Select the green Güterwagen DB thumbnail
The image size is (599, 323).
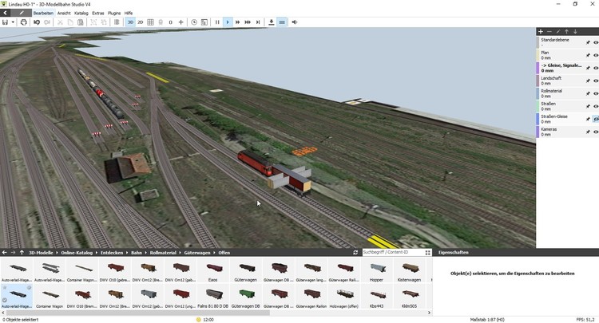[x=246, y=297]
